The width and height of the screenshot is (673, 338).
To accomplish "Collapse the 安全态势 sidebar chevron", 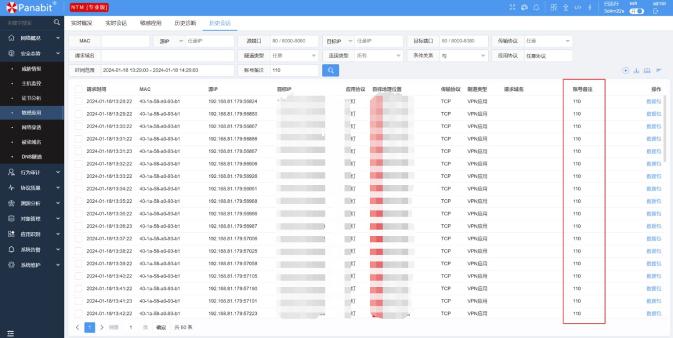I will 58,54.
